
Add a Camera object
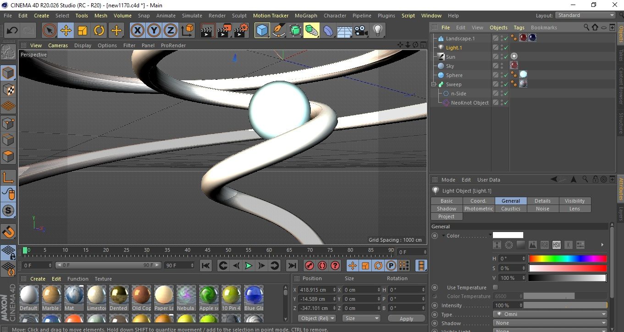point(361,31)
